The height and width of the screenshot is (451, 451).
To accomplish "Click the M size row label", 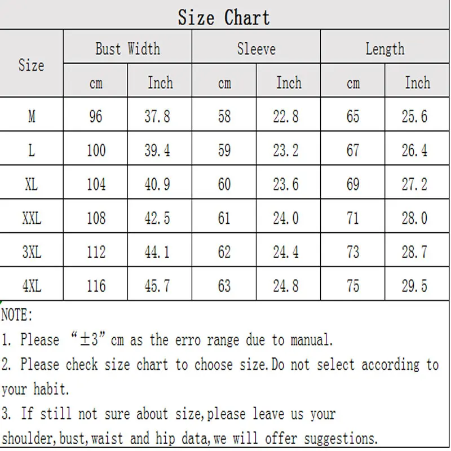I will coord(32,117).
